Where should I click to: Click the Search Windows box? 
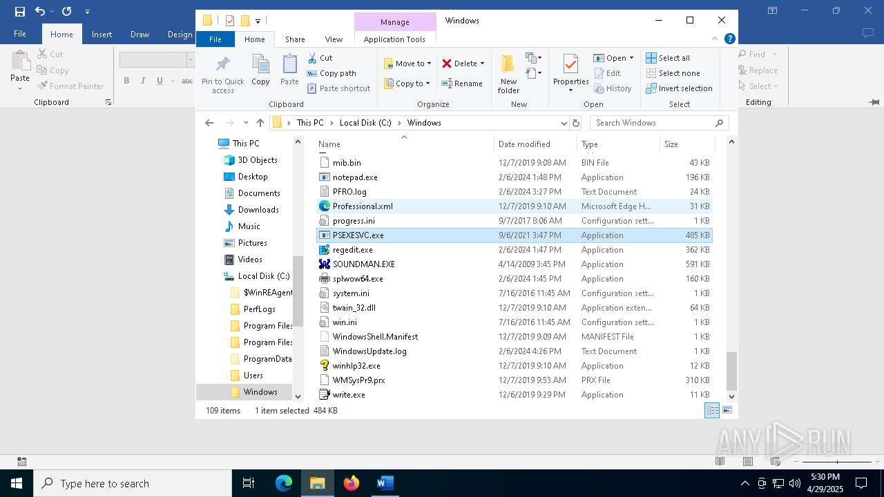point(659,123)
